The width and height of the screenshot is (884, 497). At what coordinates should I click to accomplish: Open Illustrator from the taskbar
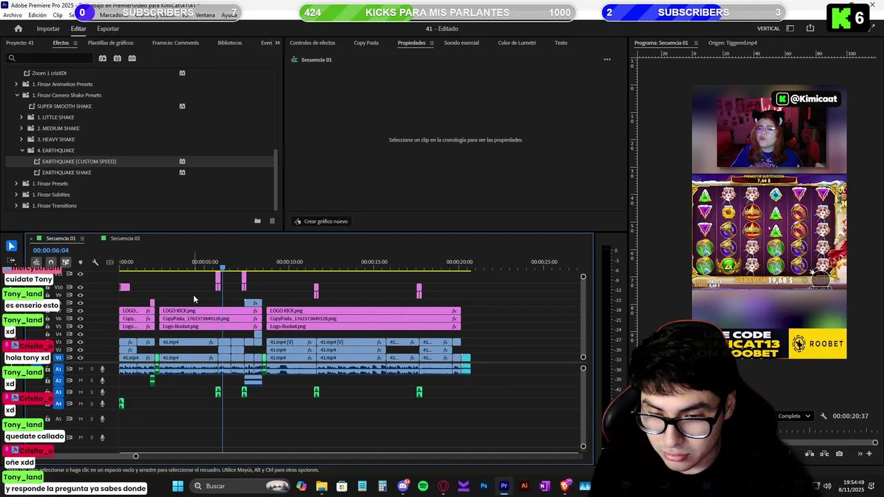point(524,486)
